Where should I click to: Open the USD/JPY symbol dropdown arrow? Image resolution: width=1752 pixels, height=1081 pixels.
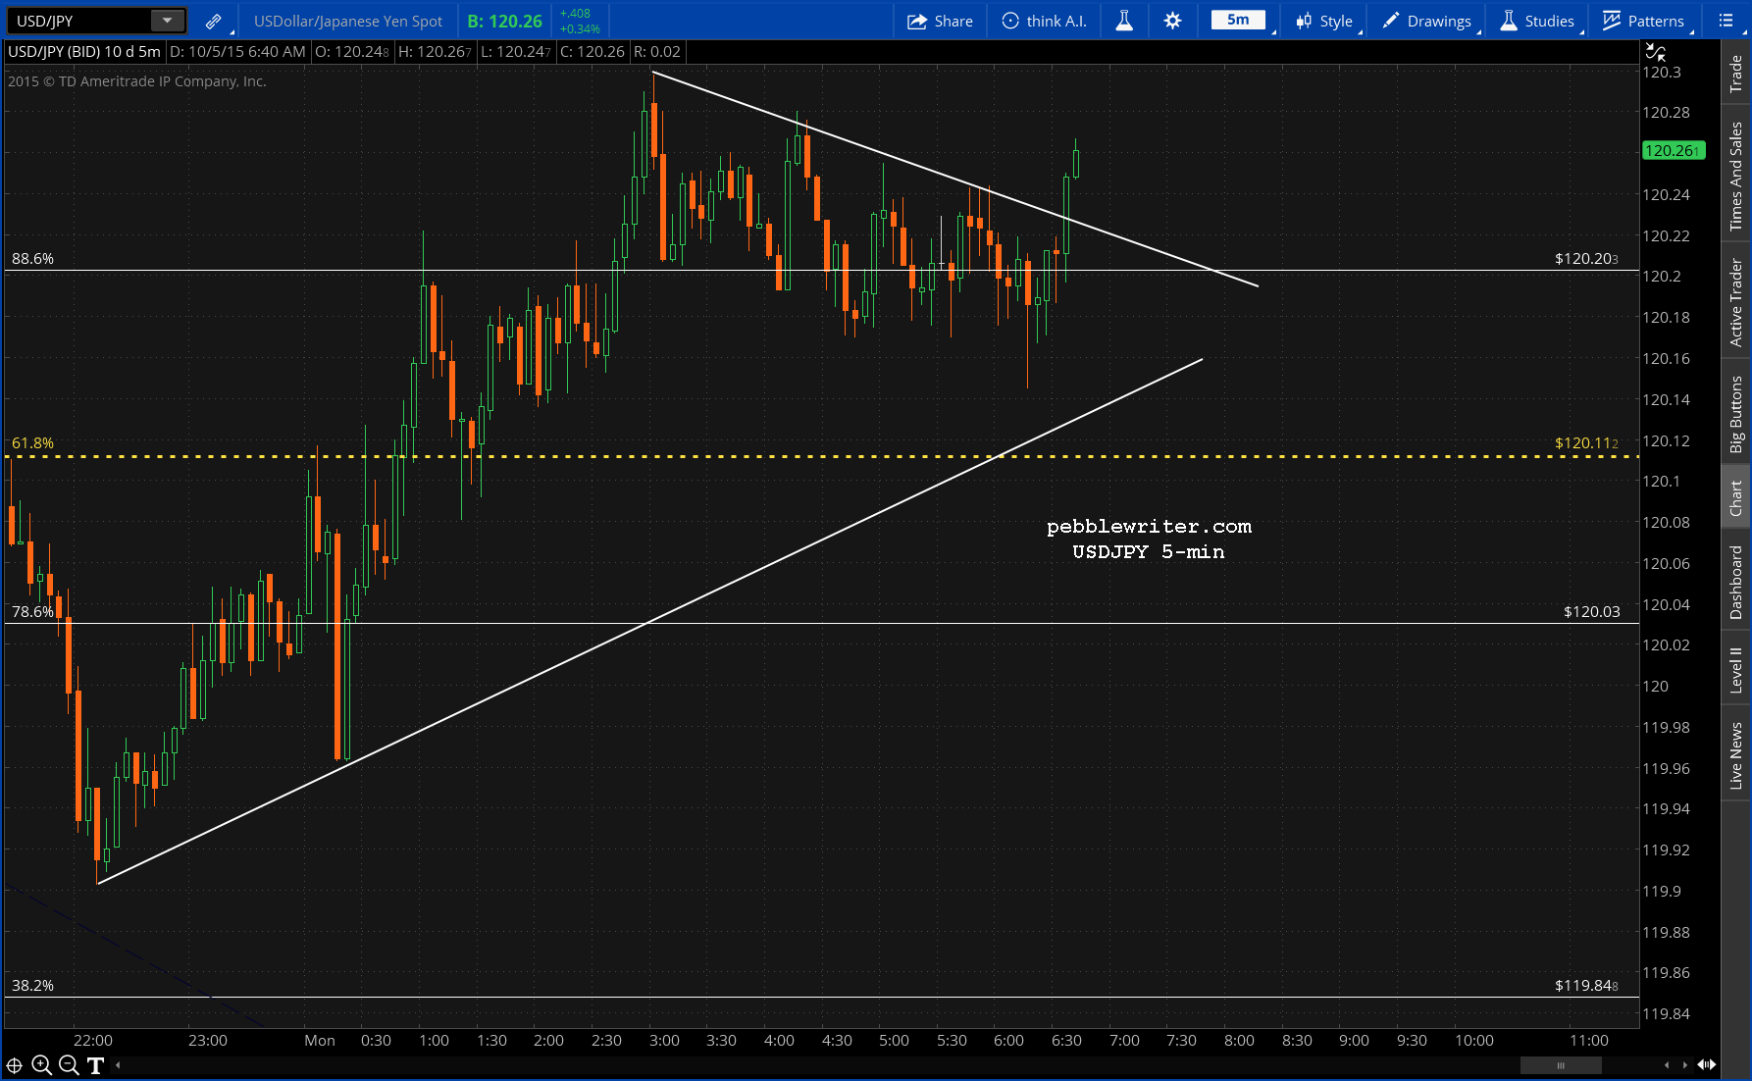(x=168, y=21)
